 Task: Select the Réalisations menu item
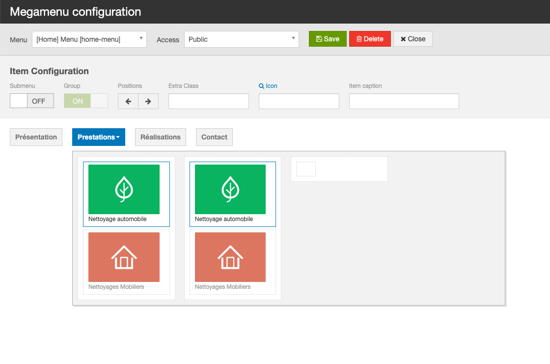(x=161, y=137)
